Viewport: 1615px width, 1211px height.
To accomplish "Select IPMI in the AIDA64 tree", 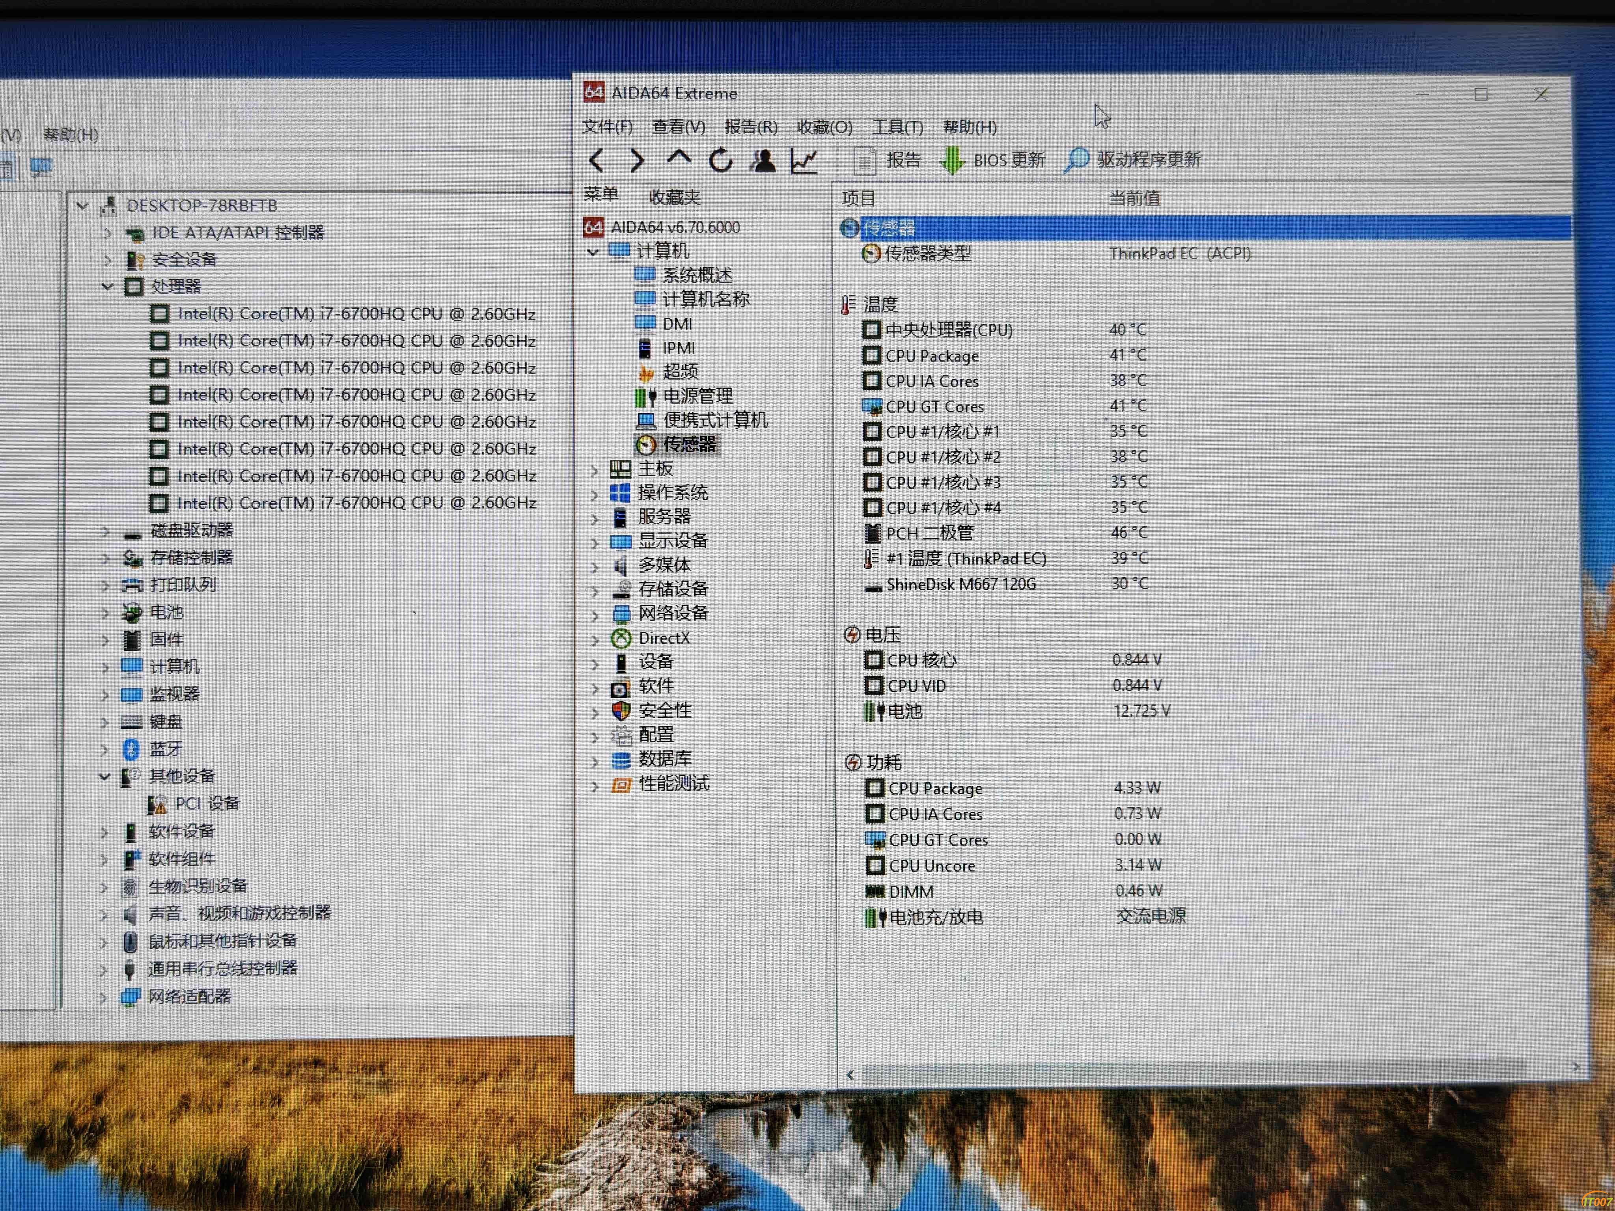I will 666,347.
